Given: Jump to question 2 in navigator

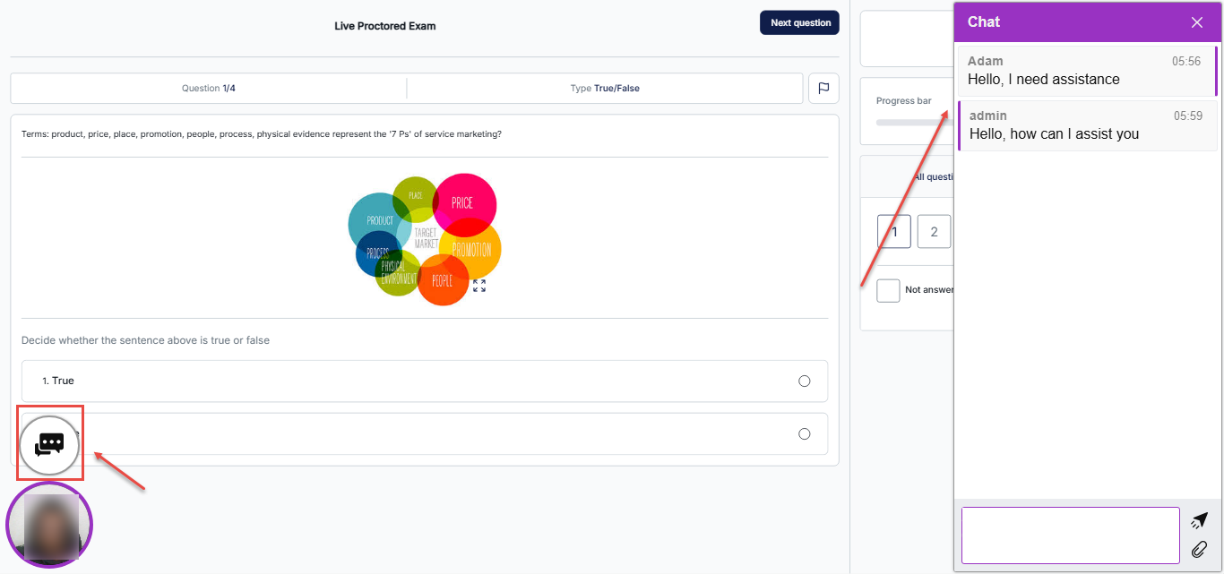Looking at the screenshot, I should [x=934, y=232].
